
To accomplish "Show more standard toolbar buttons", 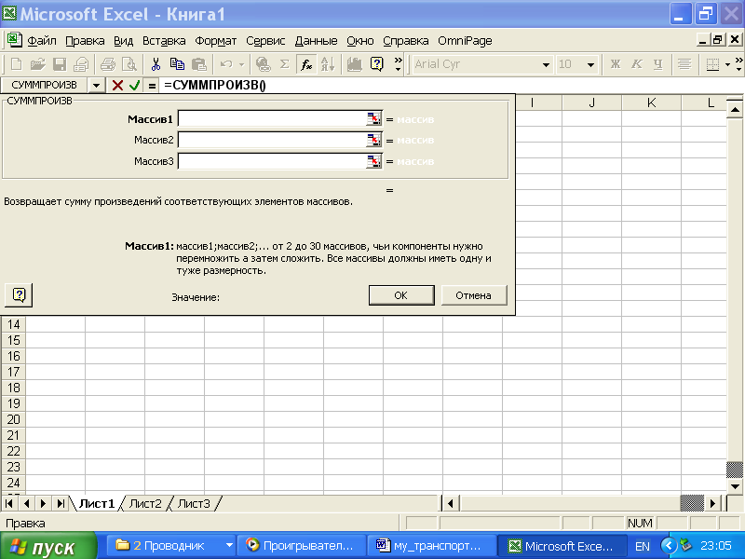I will click(x=399, y=64).
